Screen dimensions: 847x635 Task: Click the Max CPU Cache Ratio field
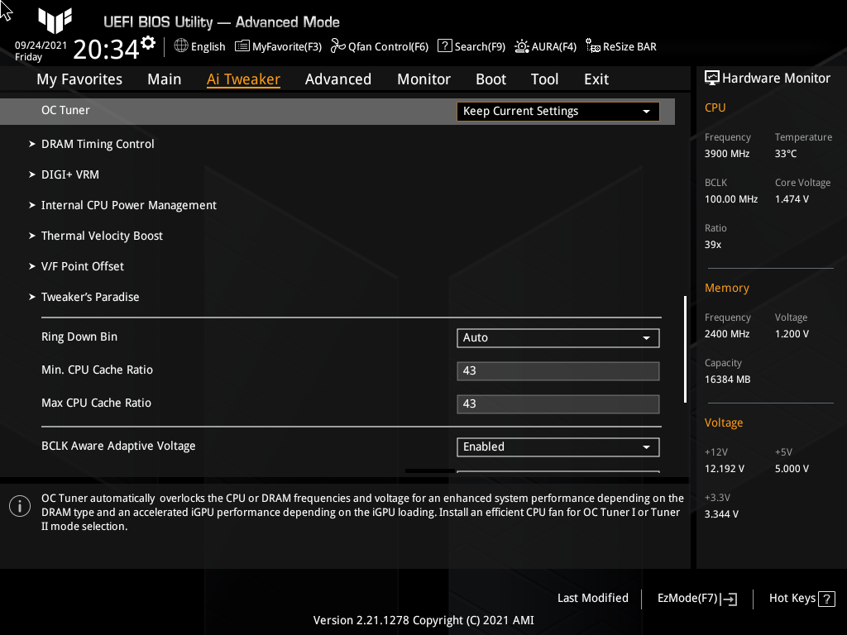click(x=558, y=403)
